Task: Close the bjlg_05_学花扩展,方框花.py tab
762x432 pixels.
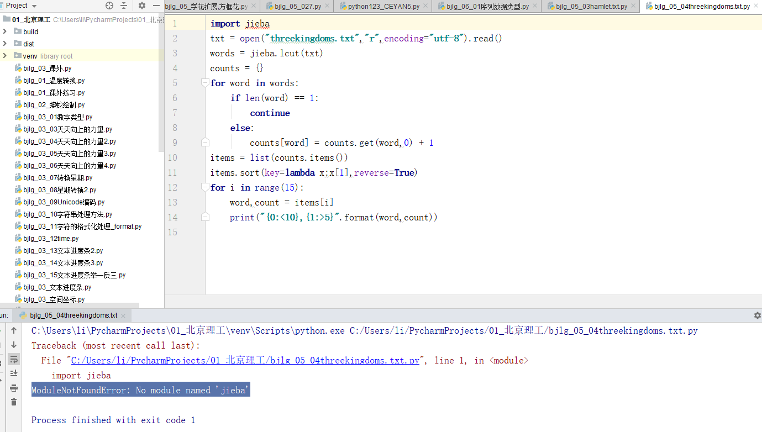Action: tap(253, 7)
